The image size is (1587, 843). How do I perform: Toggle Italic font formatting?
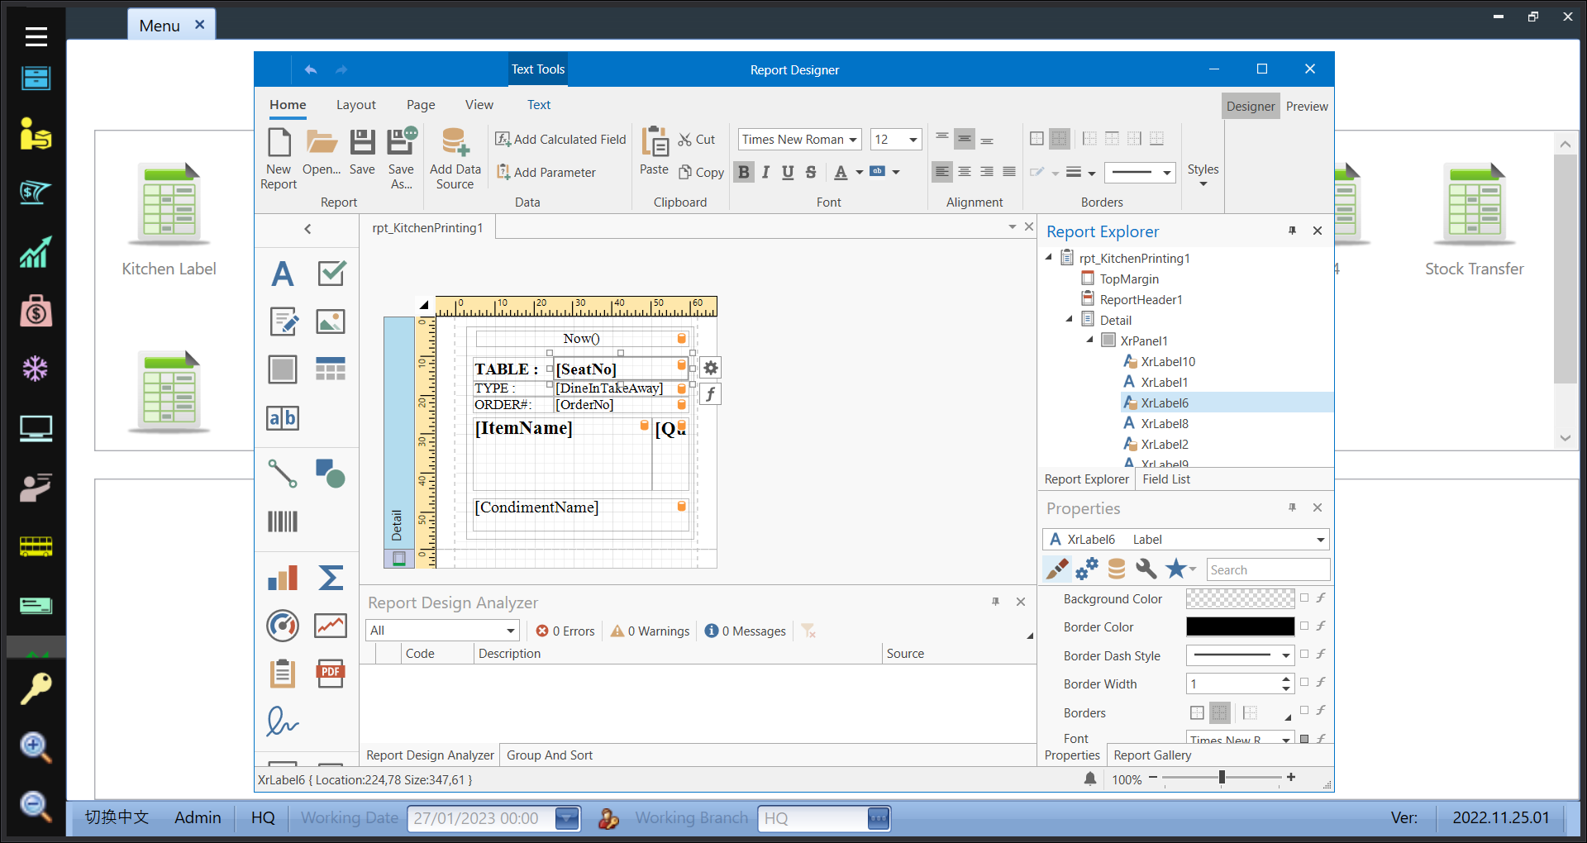coord(765,172)
